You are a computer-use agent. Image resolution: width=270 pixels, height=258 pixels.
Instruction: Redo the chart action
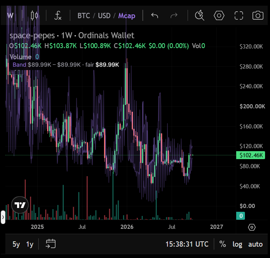pyautogui.click(x=174, y=16)
